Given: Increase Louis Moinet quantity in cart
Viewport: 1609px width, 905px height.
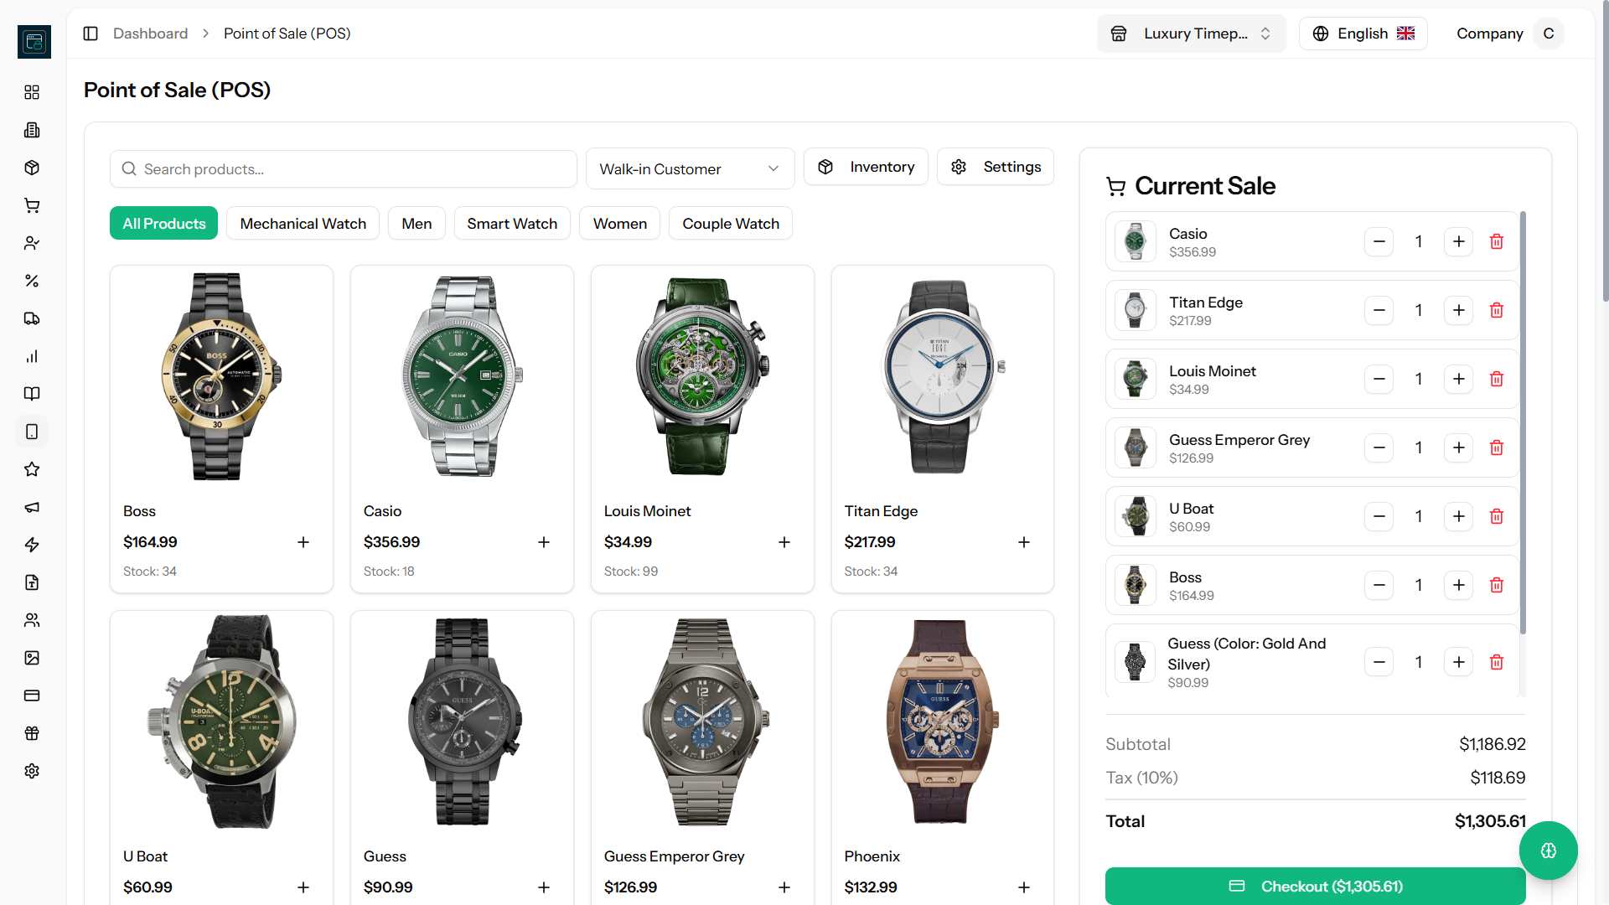Looking at the screenshot, I should 1458,379.
